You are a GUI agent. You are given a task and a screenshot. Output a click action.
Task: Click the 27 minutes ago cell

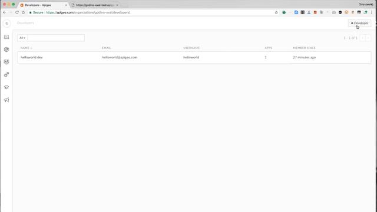coord(304,58)
